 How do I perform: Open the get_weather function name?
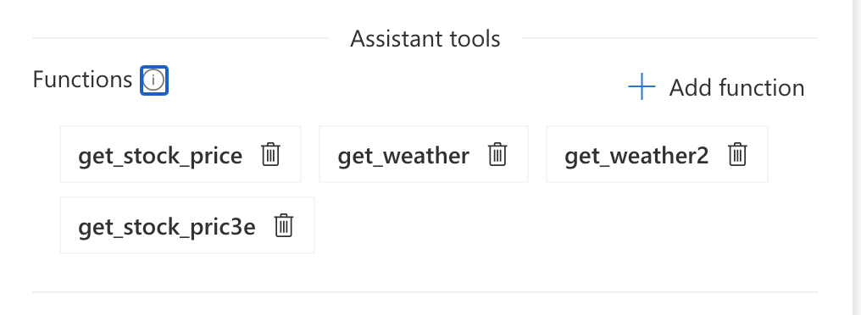[x=403, y=156]
